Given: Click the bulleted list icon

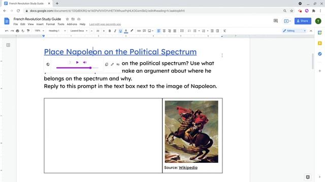Looking at the screenshot, I should tap(195, 31).
